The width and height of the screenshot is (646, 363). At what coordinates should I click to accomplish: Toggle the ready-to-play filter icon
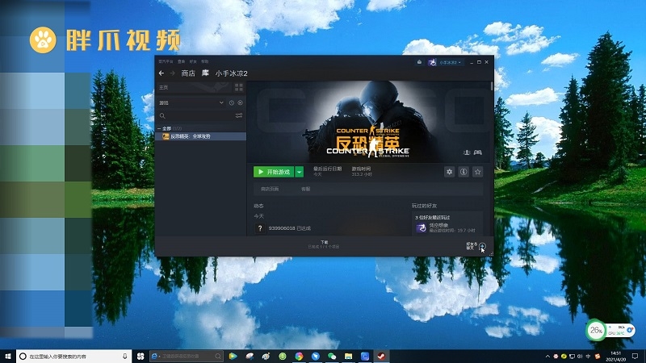coord(240,102)
